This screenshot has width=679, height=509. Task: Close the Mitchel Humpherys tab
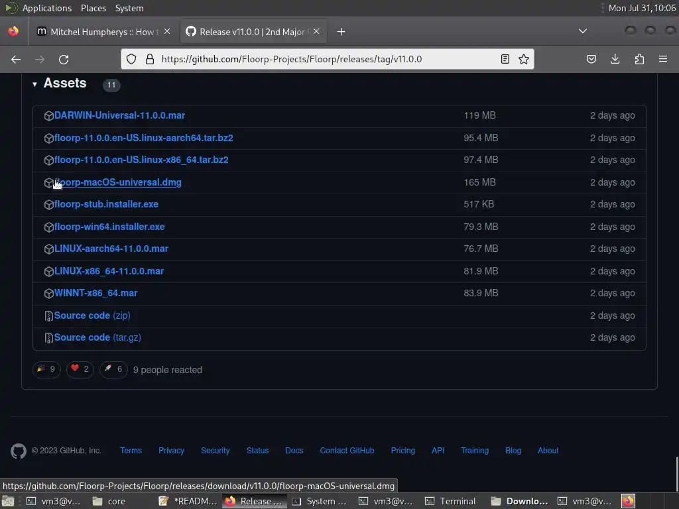tap(167, 31)
